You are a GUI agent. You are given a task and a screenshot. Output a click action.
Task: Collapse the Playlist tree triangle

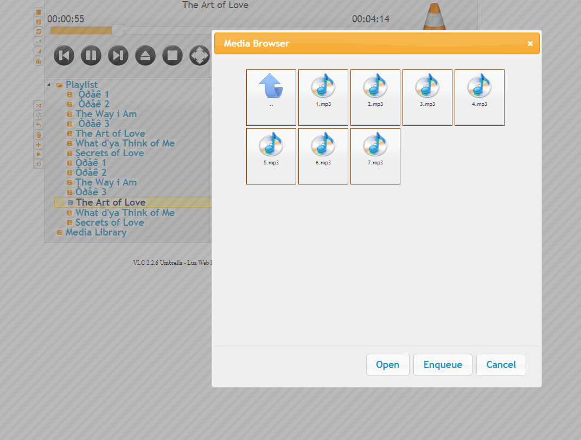click(x=49, y=85)
